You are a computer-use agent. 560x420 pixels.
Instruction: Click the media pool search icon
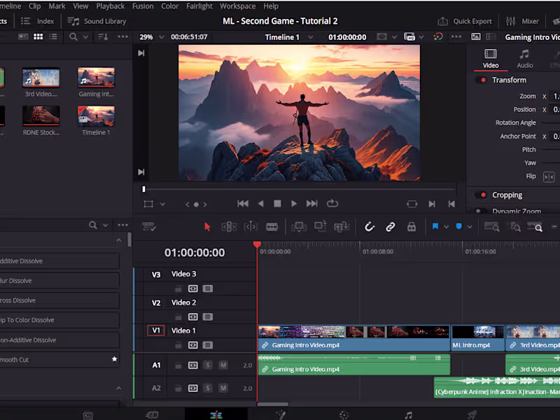(73, 36)
